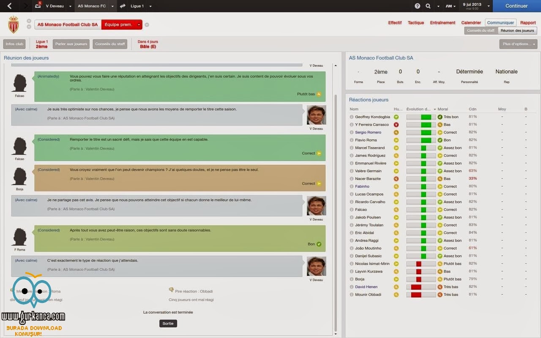This screenshot has height=338, width=541.
Task: Open the FM logo menu icon
Action: coord(448,6)
